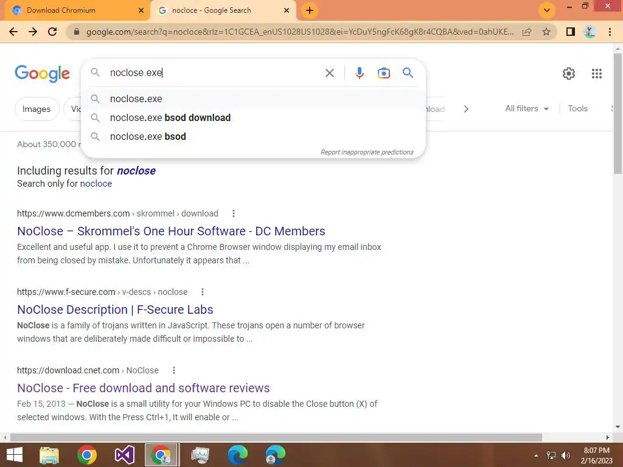Clear the search box text
The width and height of the screenshot is (623, 467).
point(329,73)
